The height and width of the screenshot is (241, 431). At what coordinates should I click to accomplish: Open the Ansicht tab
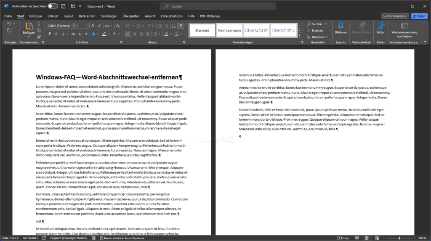pos(150,16)
